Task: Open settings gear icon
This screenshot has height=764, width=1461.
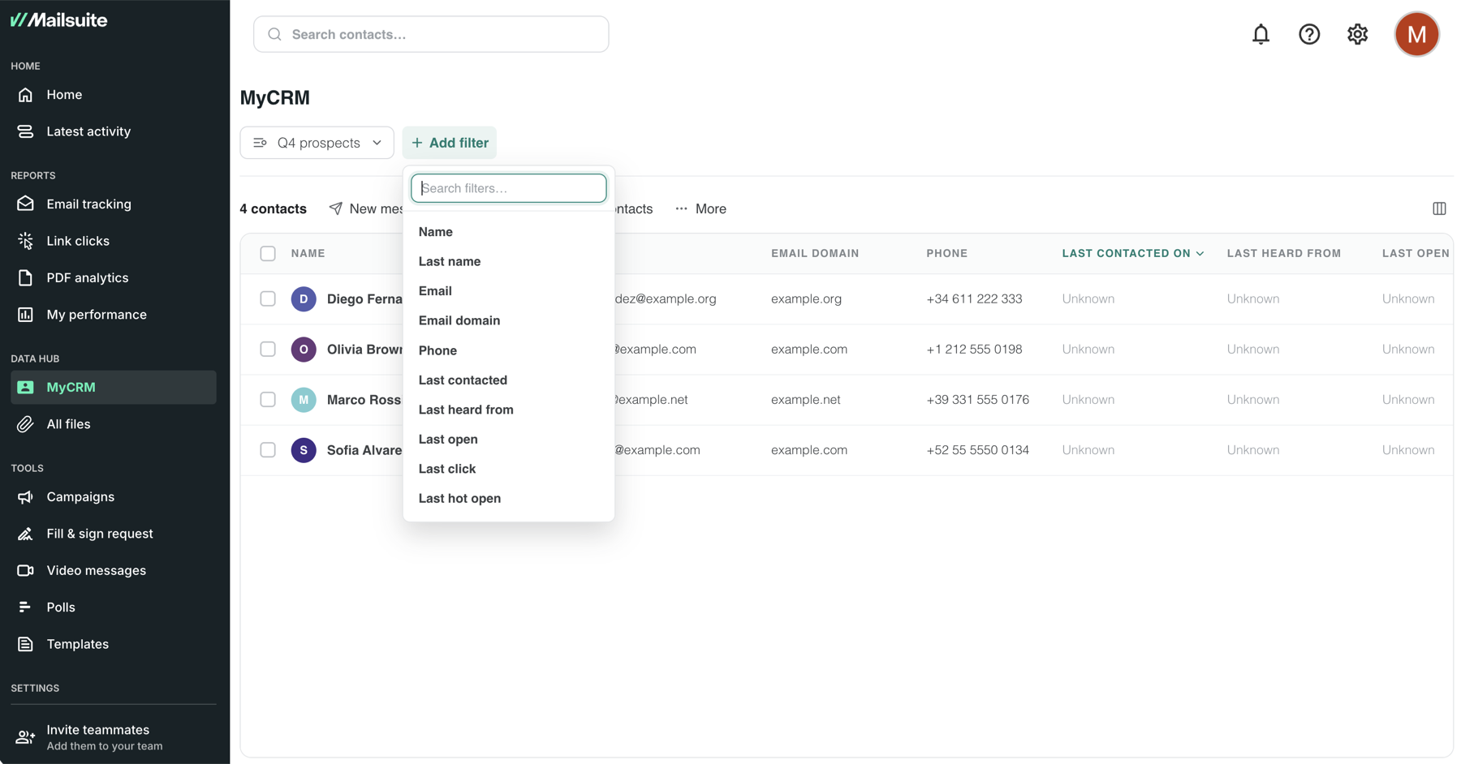Action: [x=1358, y=34]
